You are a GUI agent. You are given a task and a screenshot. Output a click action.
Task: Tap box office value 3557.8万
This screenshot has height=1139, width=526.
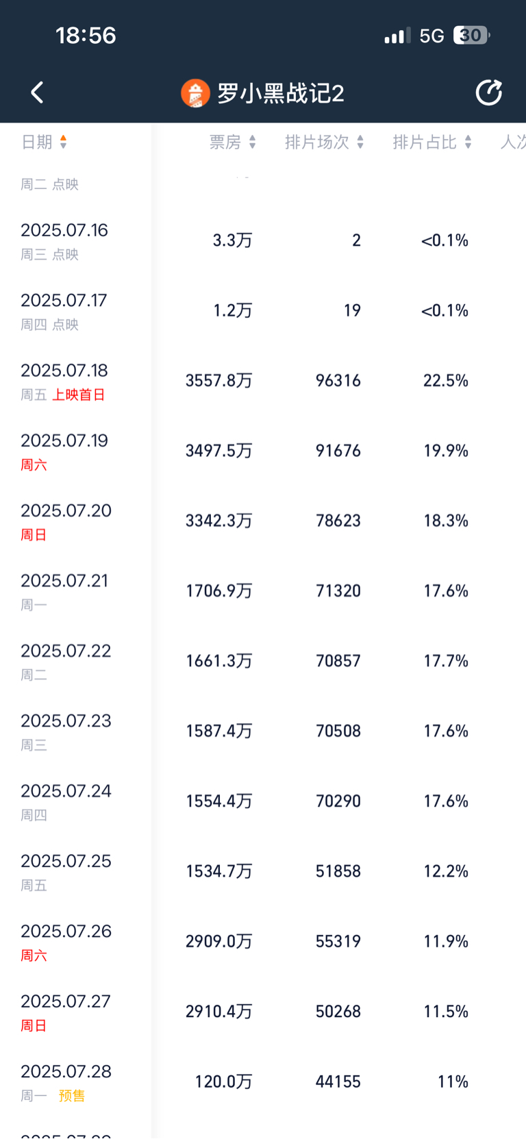(x=219, y=381)
